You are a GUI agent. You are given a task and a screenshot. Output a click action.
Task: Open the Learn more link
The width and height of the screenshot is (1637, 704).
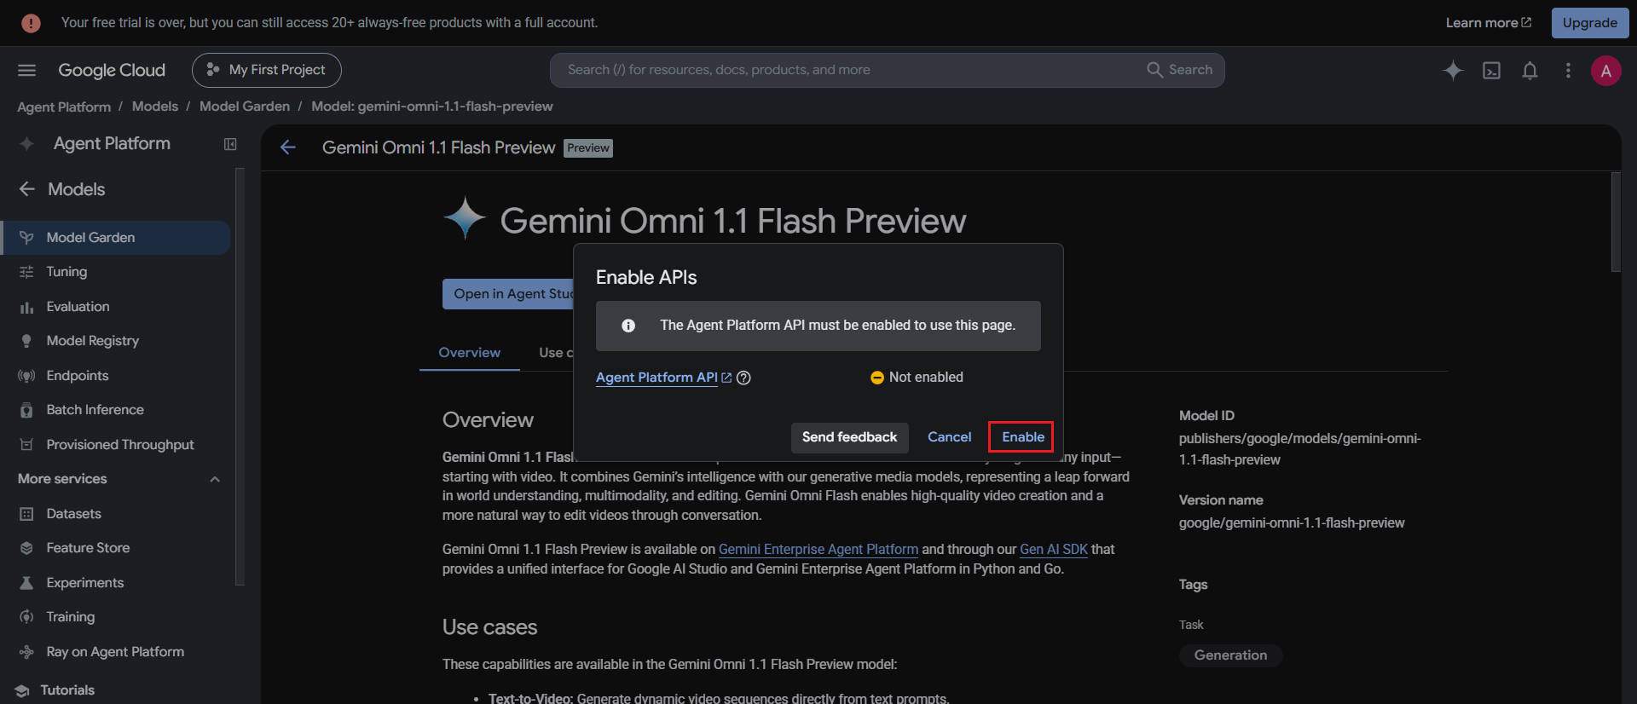click(1488, 23)
